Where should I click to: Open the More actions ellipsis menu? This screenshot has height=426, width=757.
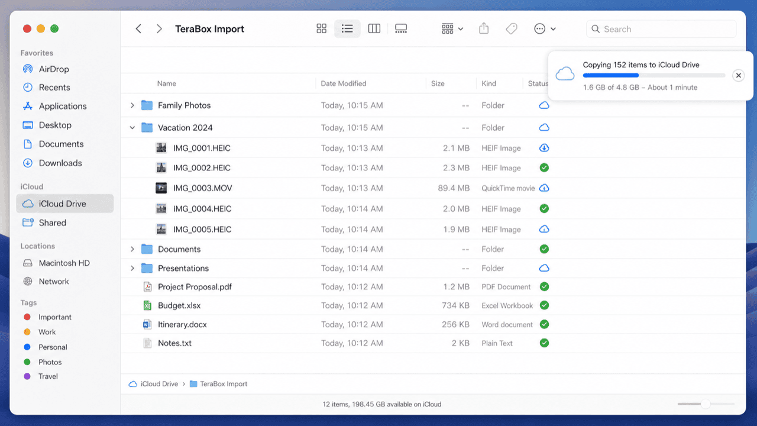(545, 28)
